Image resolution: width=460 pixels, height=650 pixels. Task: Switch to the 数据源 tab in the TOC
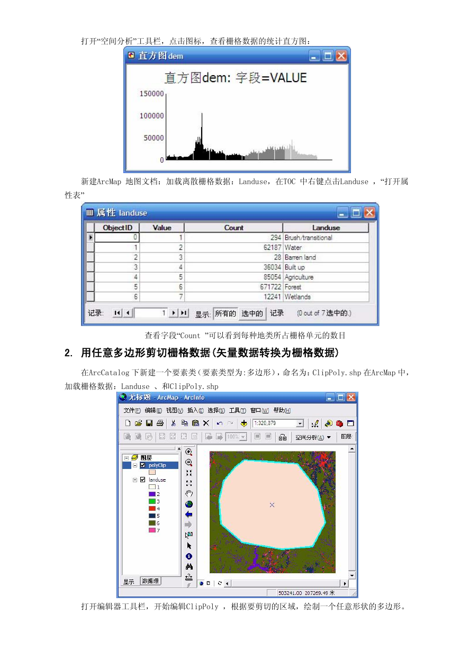tap(150, 581)
